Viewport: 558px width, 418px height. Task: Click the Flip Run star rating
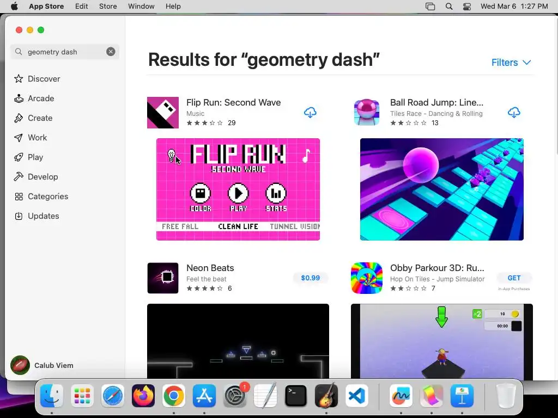click(x=205, y=122)
